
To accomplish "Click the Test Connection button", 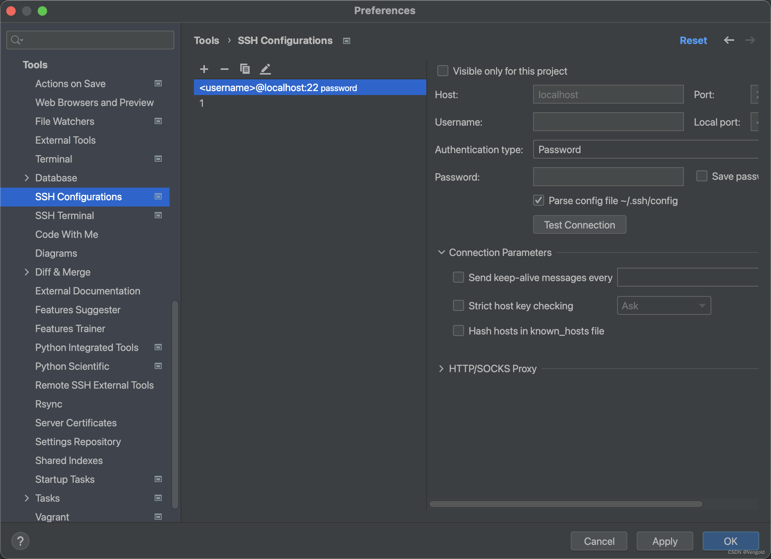I will (x=578, y=225).
